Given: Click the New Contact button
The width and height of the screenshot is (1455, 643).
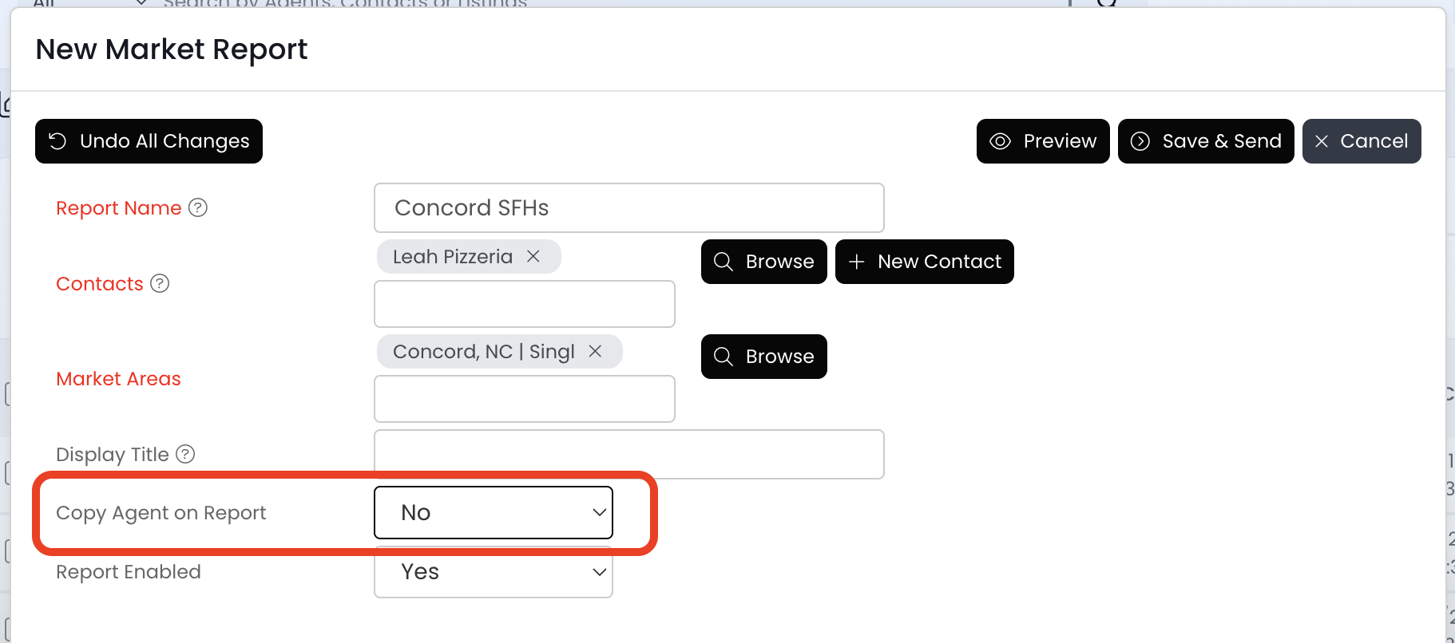Looking at the screenshot, I should [x=924, y=262].
